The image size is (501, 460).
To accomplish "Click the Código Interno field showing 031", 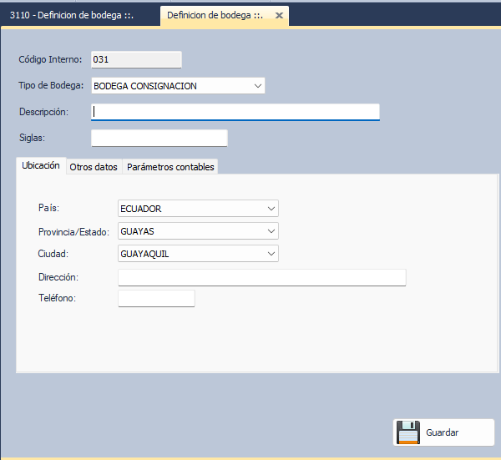I will coord(135,59).
